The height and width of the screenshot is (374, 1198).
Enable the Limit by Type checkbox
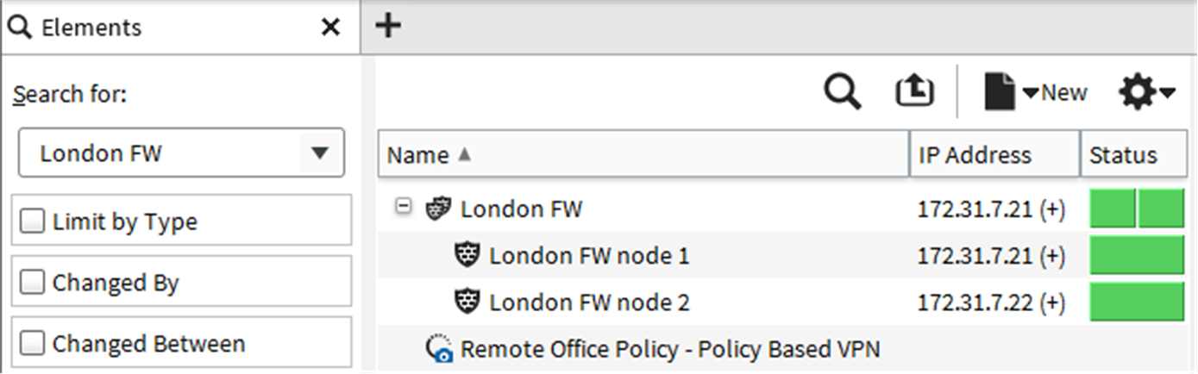pos(32,221)
